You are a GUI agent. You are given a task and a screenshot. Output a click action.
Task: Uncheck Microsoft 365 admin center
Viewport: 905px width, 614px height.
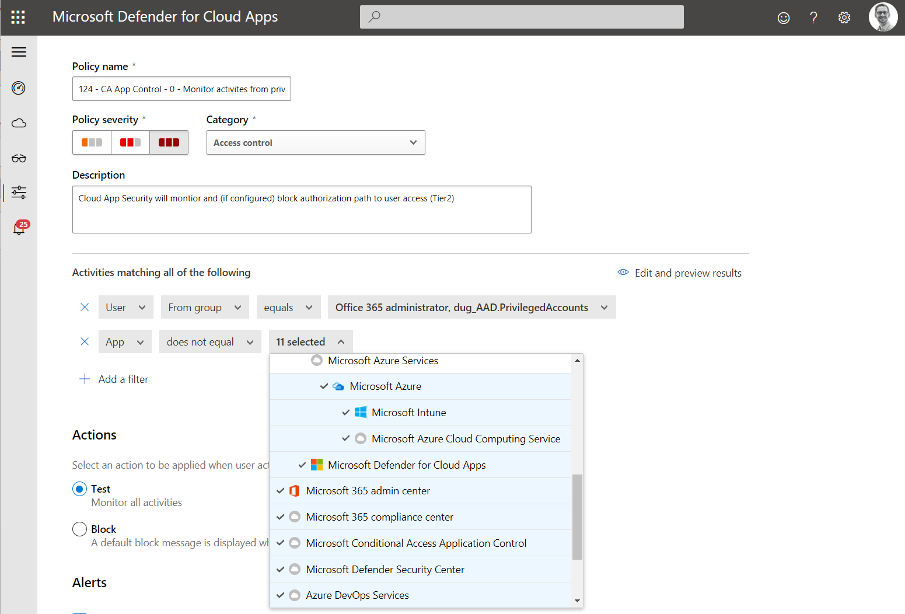280,491
